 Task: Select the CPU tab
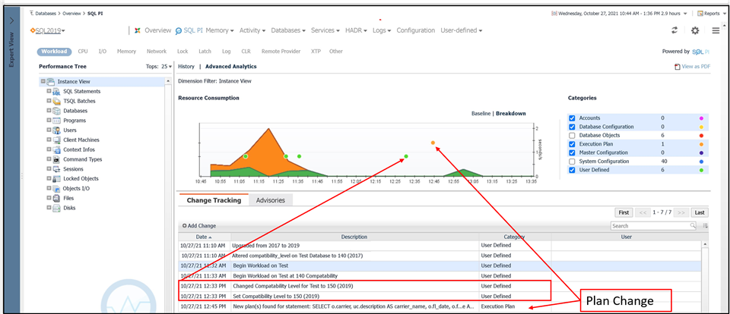(83, 52)
